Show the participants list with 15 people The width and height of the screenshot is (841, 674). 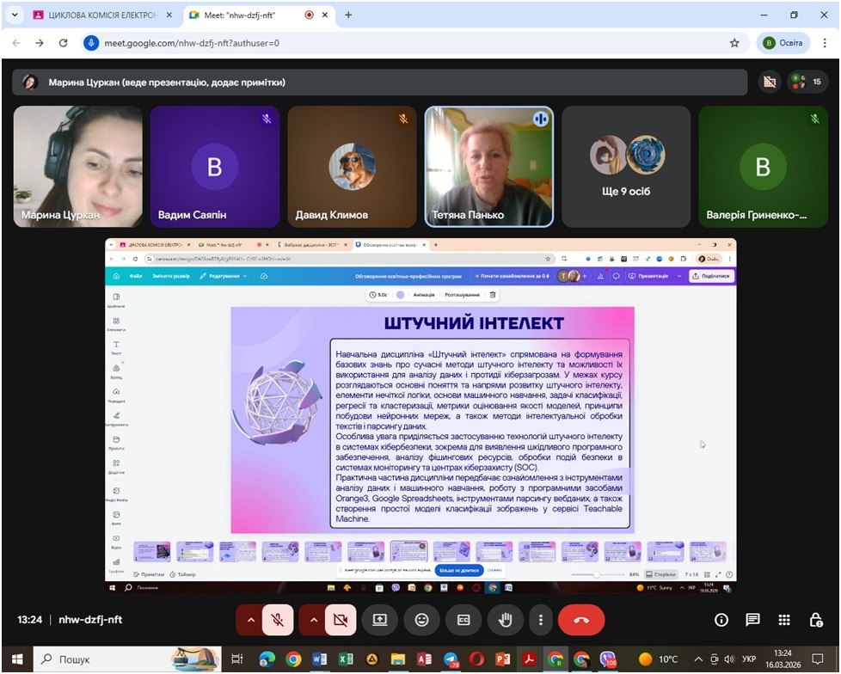pos(807,82)
